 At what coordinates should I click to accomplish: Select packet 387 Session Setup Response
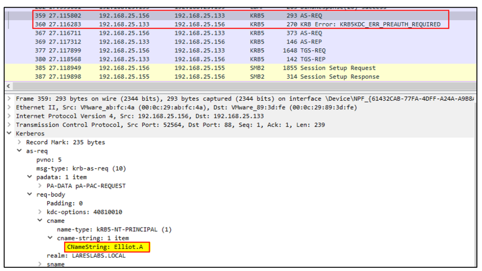[241, 77]
